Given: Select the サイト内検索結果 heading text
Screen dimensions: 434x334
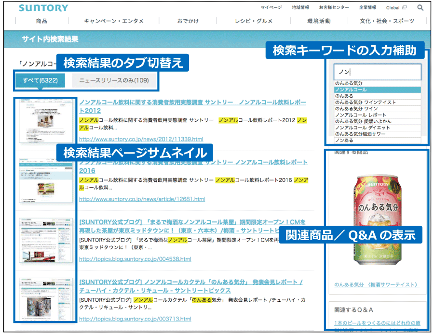Looking at the screenshot, I should (x=50, y=39).
